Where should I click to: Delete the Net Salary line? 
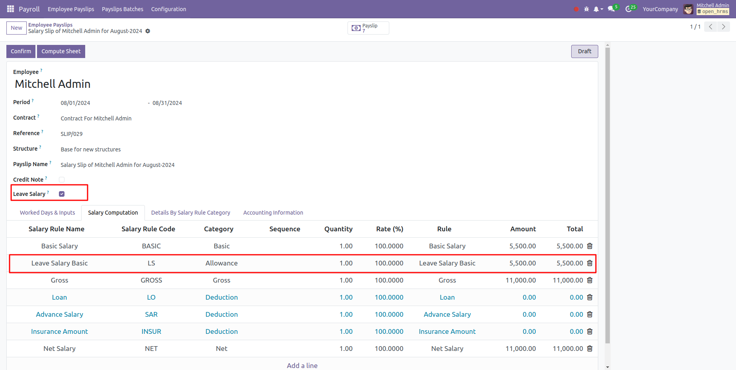(x=590, y=349)
